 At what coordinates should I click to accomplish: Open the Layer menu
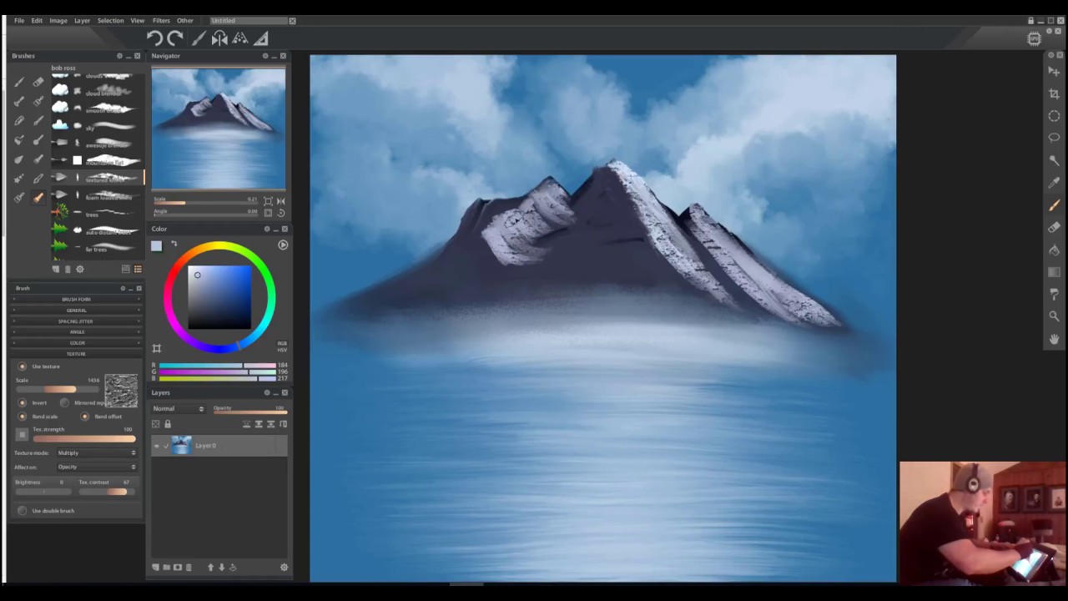[x=82, y=21]
